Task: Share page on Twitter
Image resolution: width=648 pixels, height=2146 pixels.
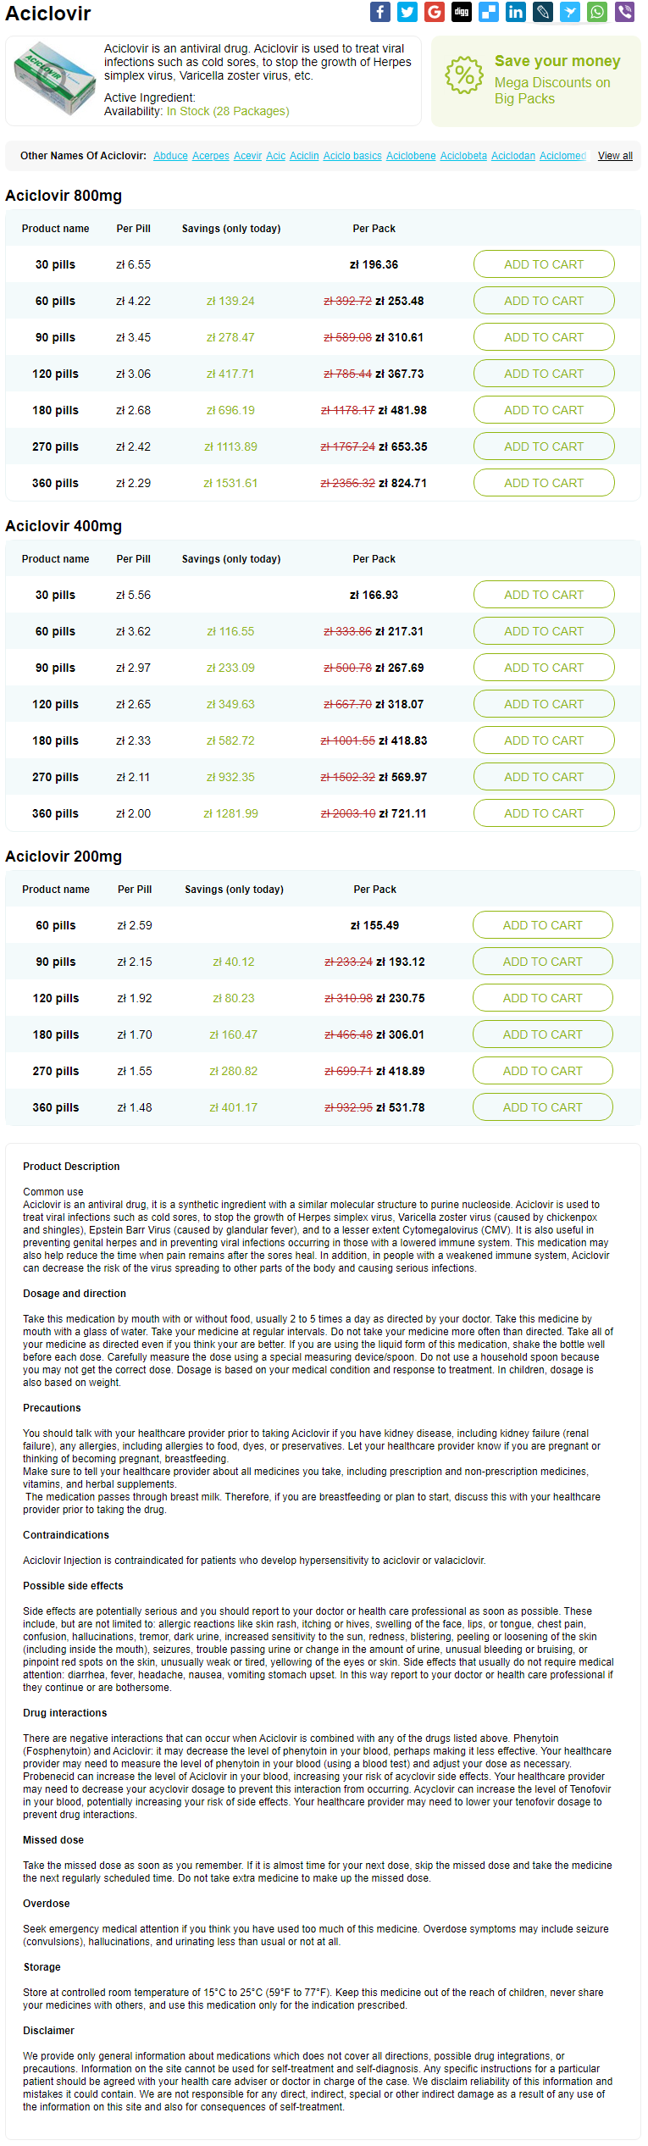Action: point(407,12)
